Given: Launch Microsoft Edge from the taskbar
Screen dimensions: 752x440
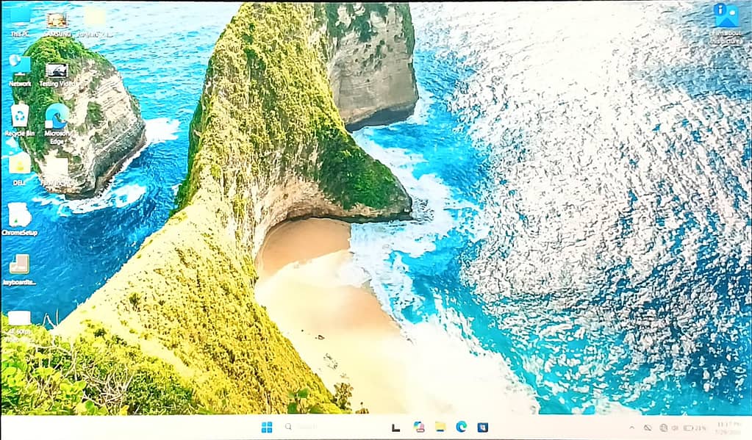Looking at the screenshot, I should (x=462, y=427).
